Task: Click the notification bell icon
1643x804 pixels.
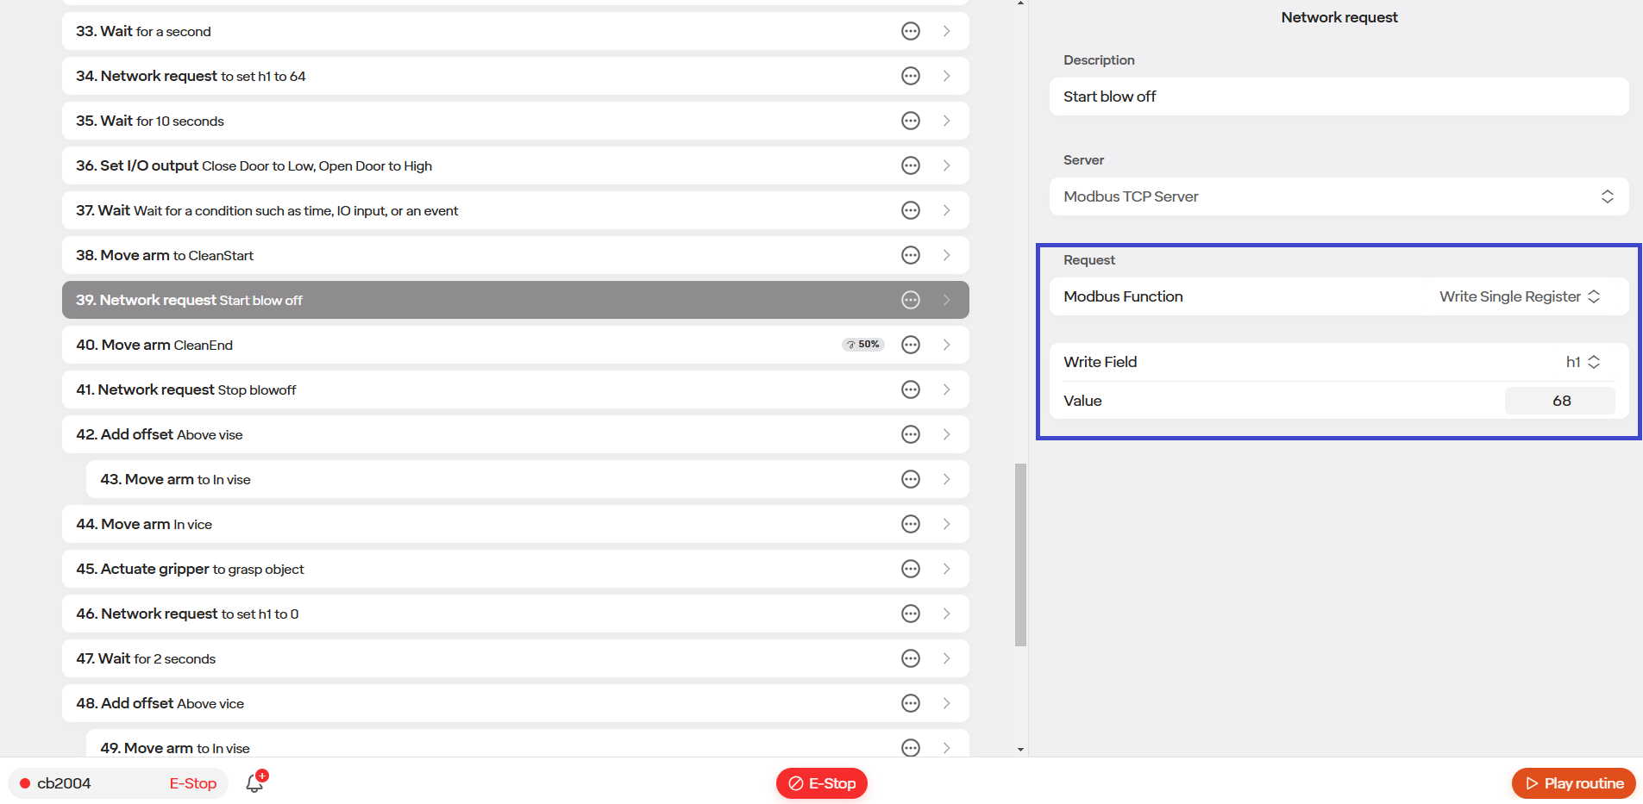Action: (255, 782)
